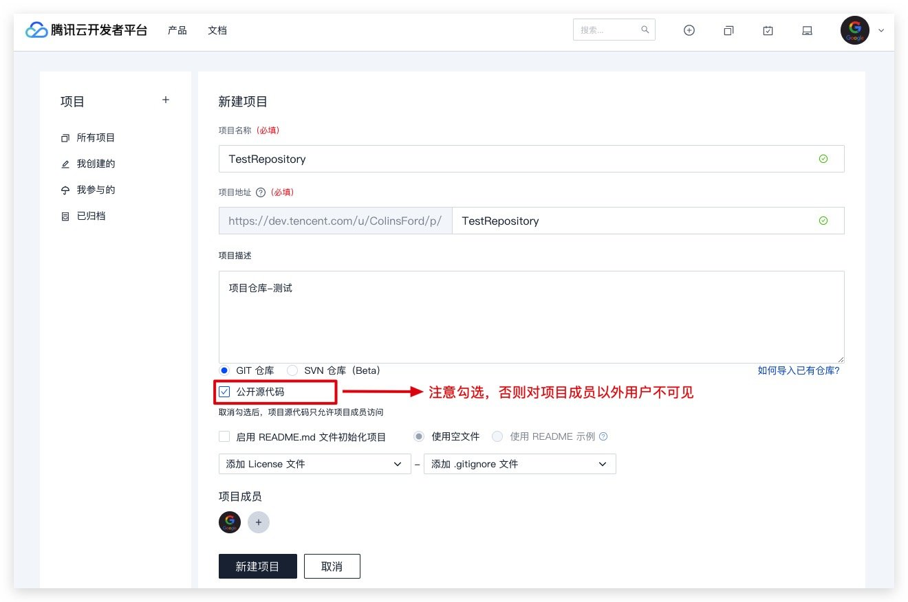Open the 添加 .gitignore 文件 dropdown

point(520,464)
